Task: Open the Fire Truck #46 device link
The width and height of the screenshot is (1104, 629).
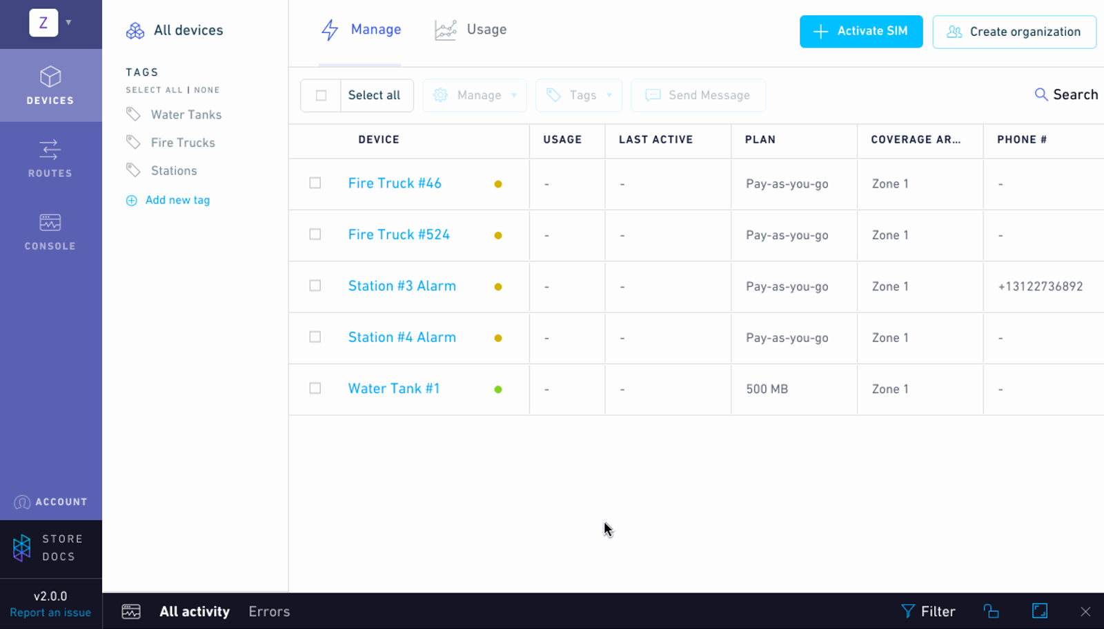Action: point(395,183)
